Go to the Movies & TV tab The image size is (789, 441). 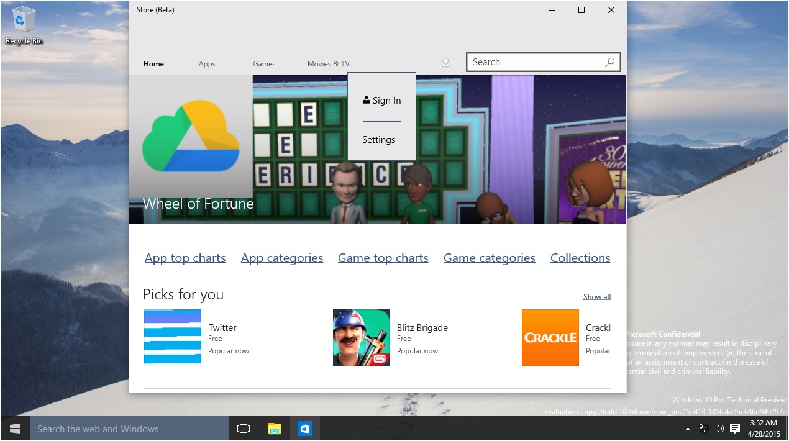coord(328,64)
